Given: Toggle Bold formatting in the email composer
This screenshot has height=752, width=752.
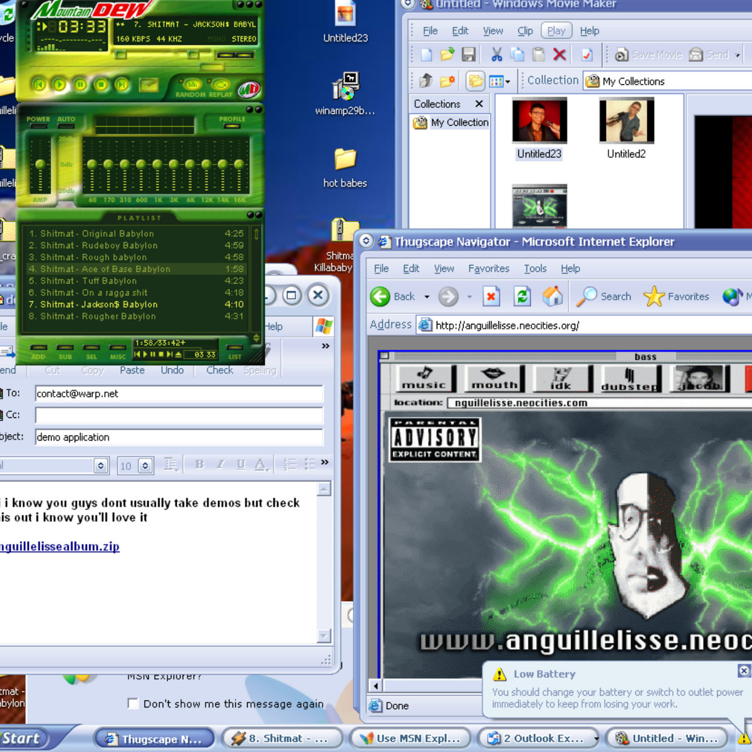Looking at the screenshot, I should [x=199, y=464].
